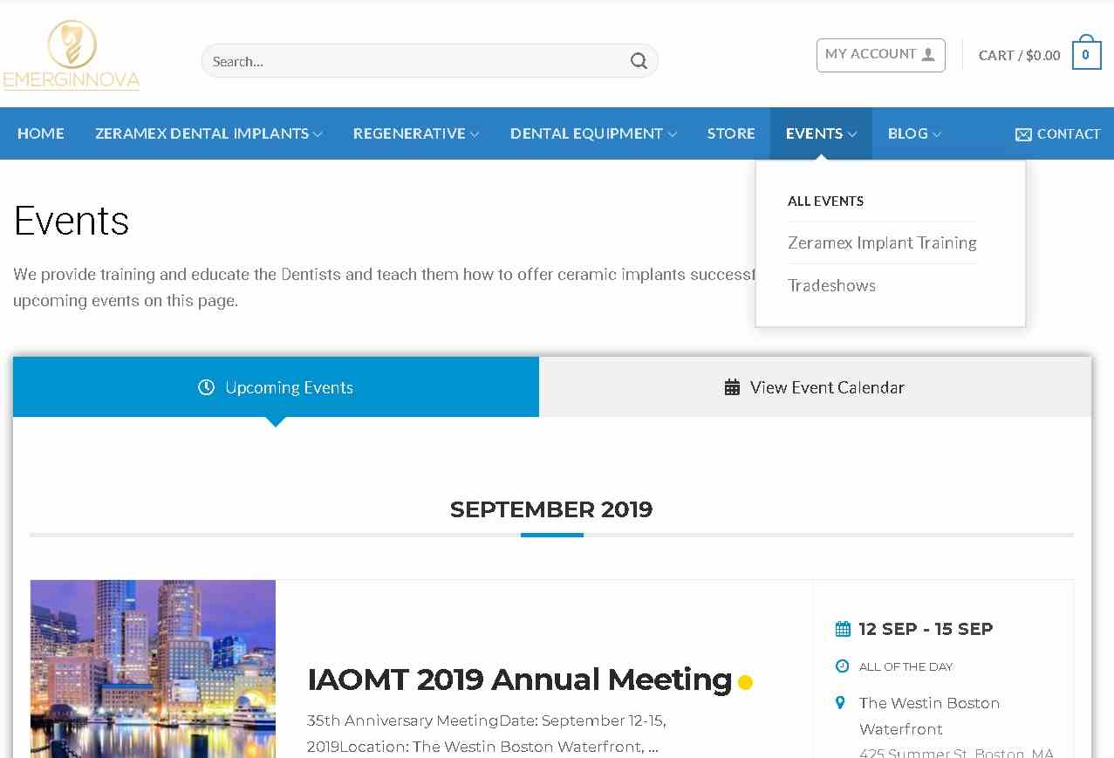Viewport: 1114px width, 758px height.
Task: Expand the Regenerative dropdown menu
Action: (x=415, y=133)
